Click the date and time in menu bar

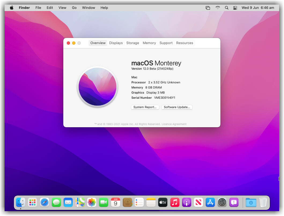pos(258,8)
